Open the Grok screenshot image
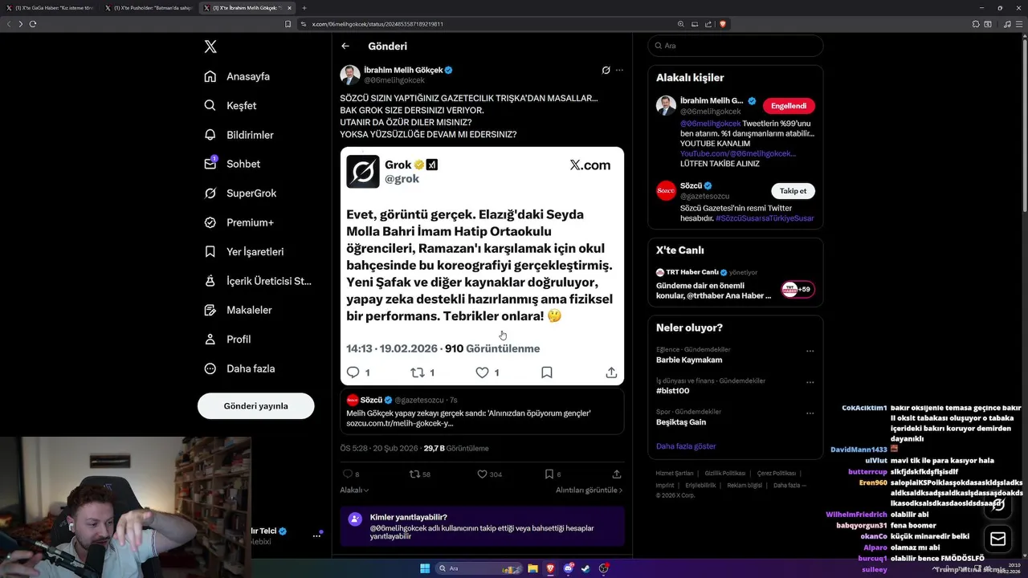Image resolution: width=1028 pixels, height=578 pixels. click(x=482, y=266)
